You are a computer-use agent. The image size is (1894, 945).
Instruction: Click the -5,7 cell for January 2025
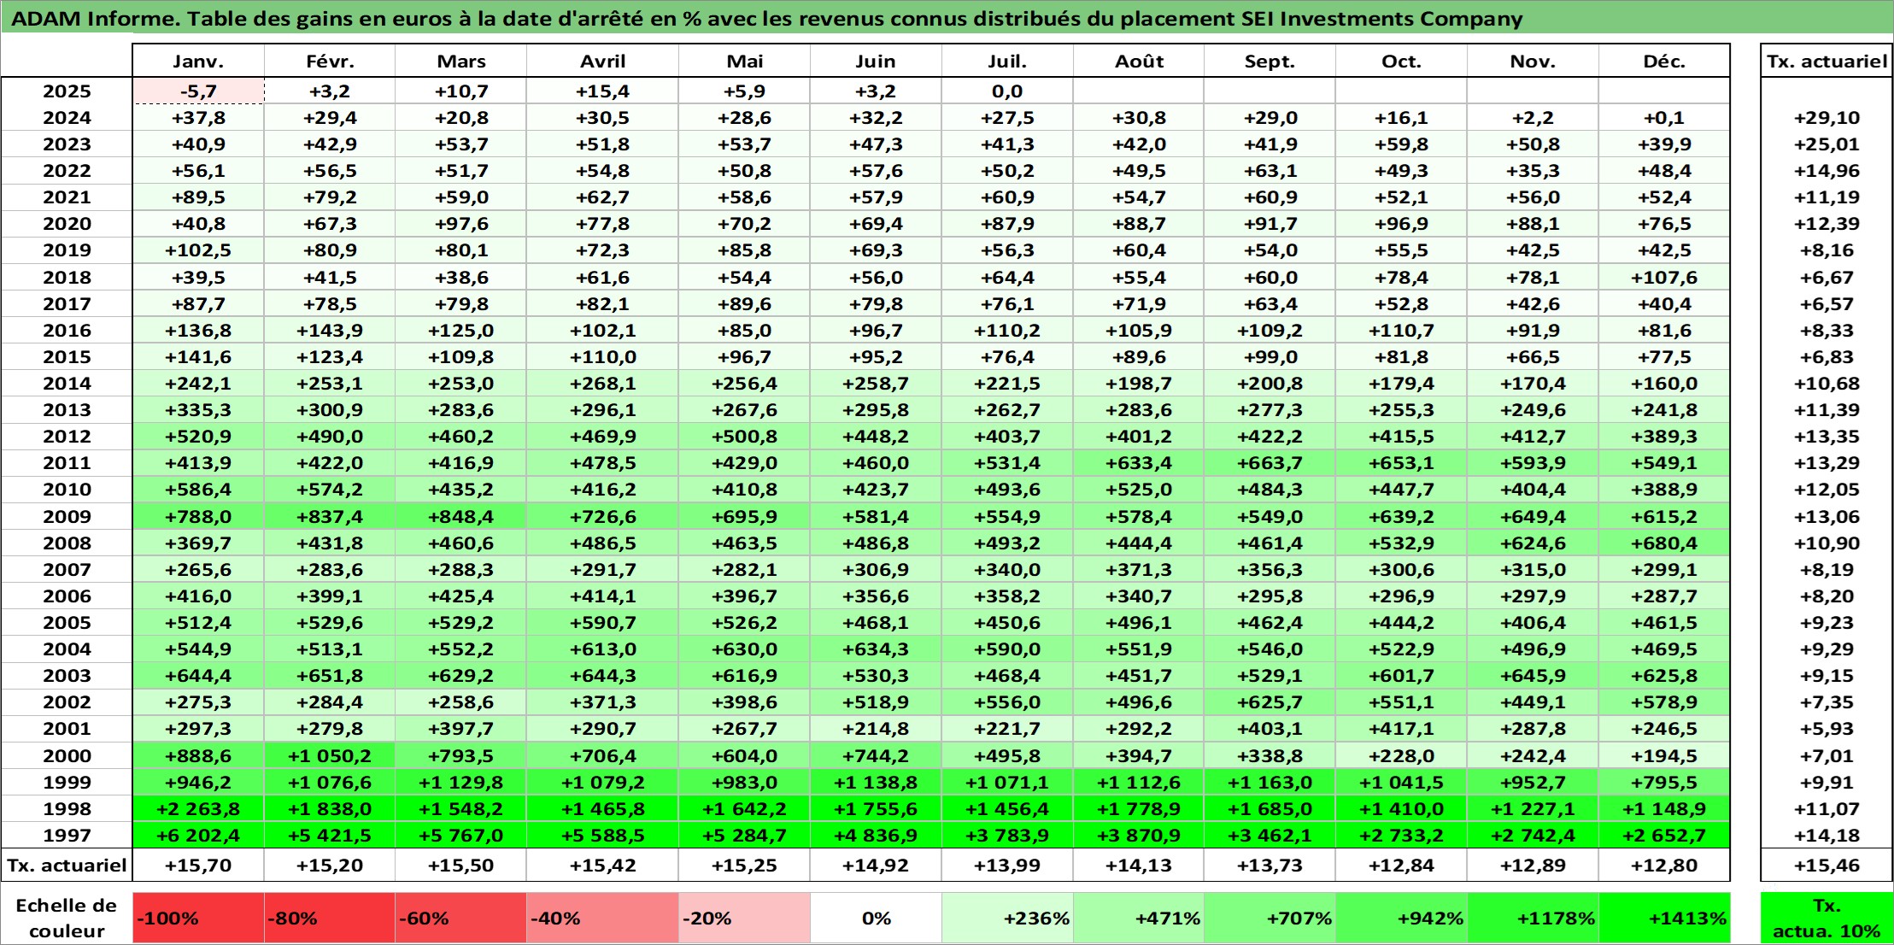tap(198, 91)
